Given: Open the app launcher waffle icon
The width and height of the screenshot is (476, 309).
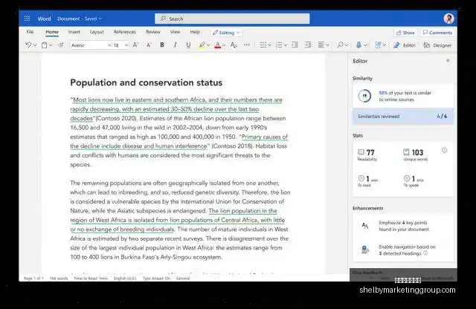Looking at the screenshot, I should coord(27,19).
